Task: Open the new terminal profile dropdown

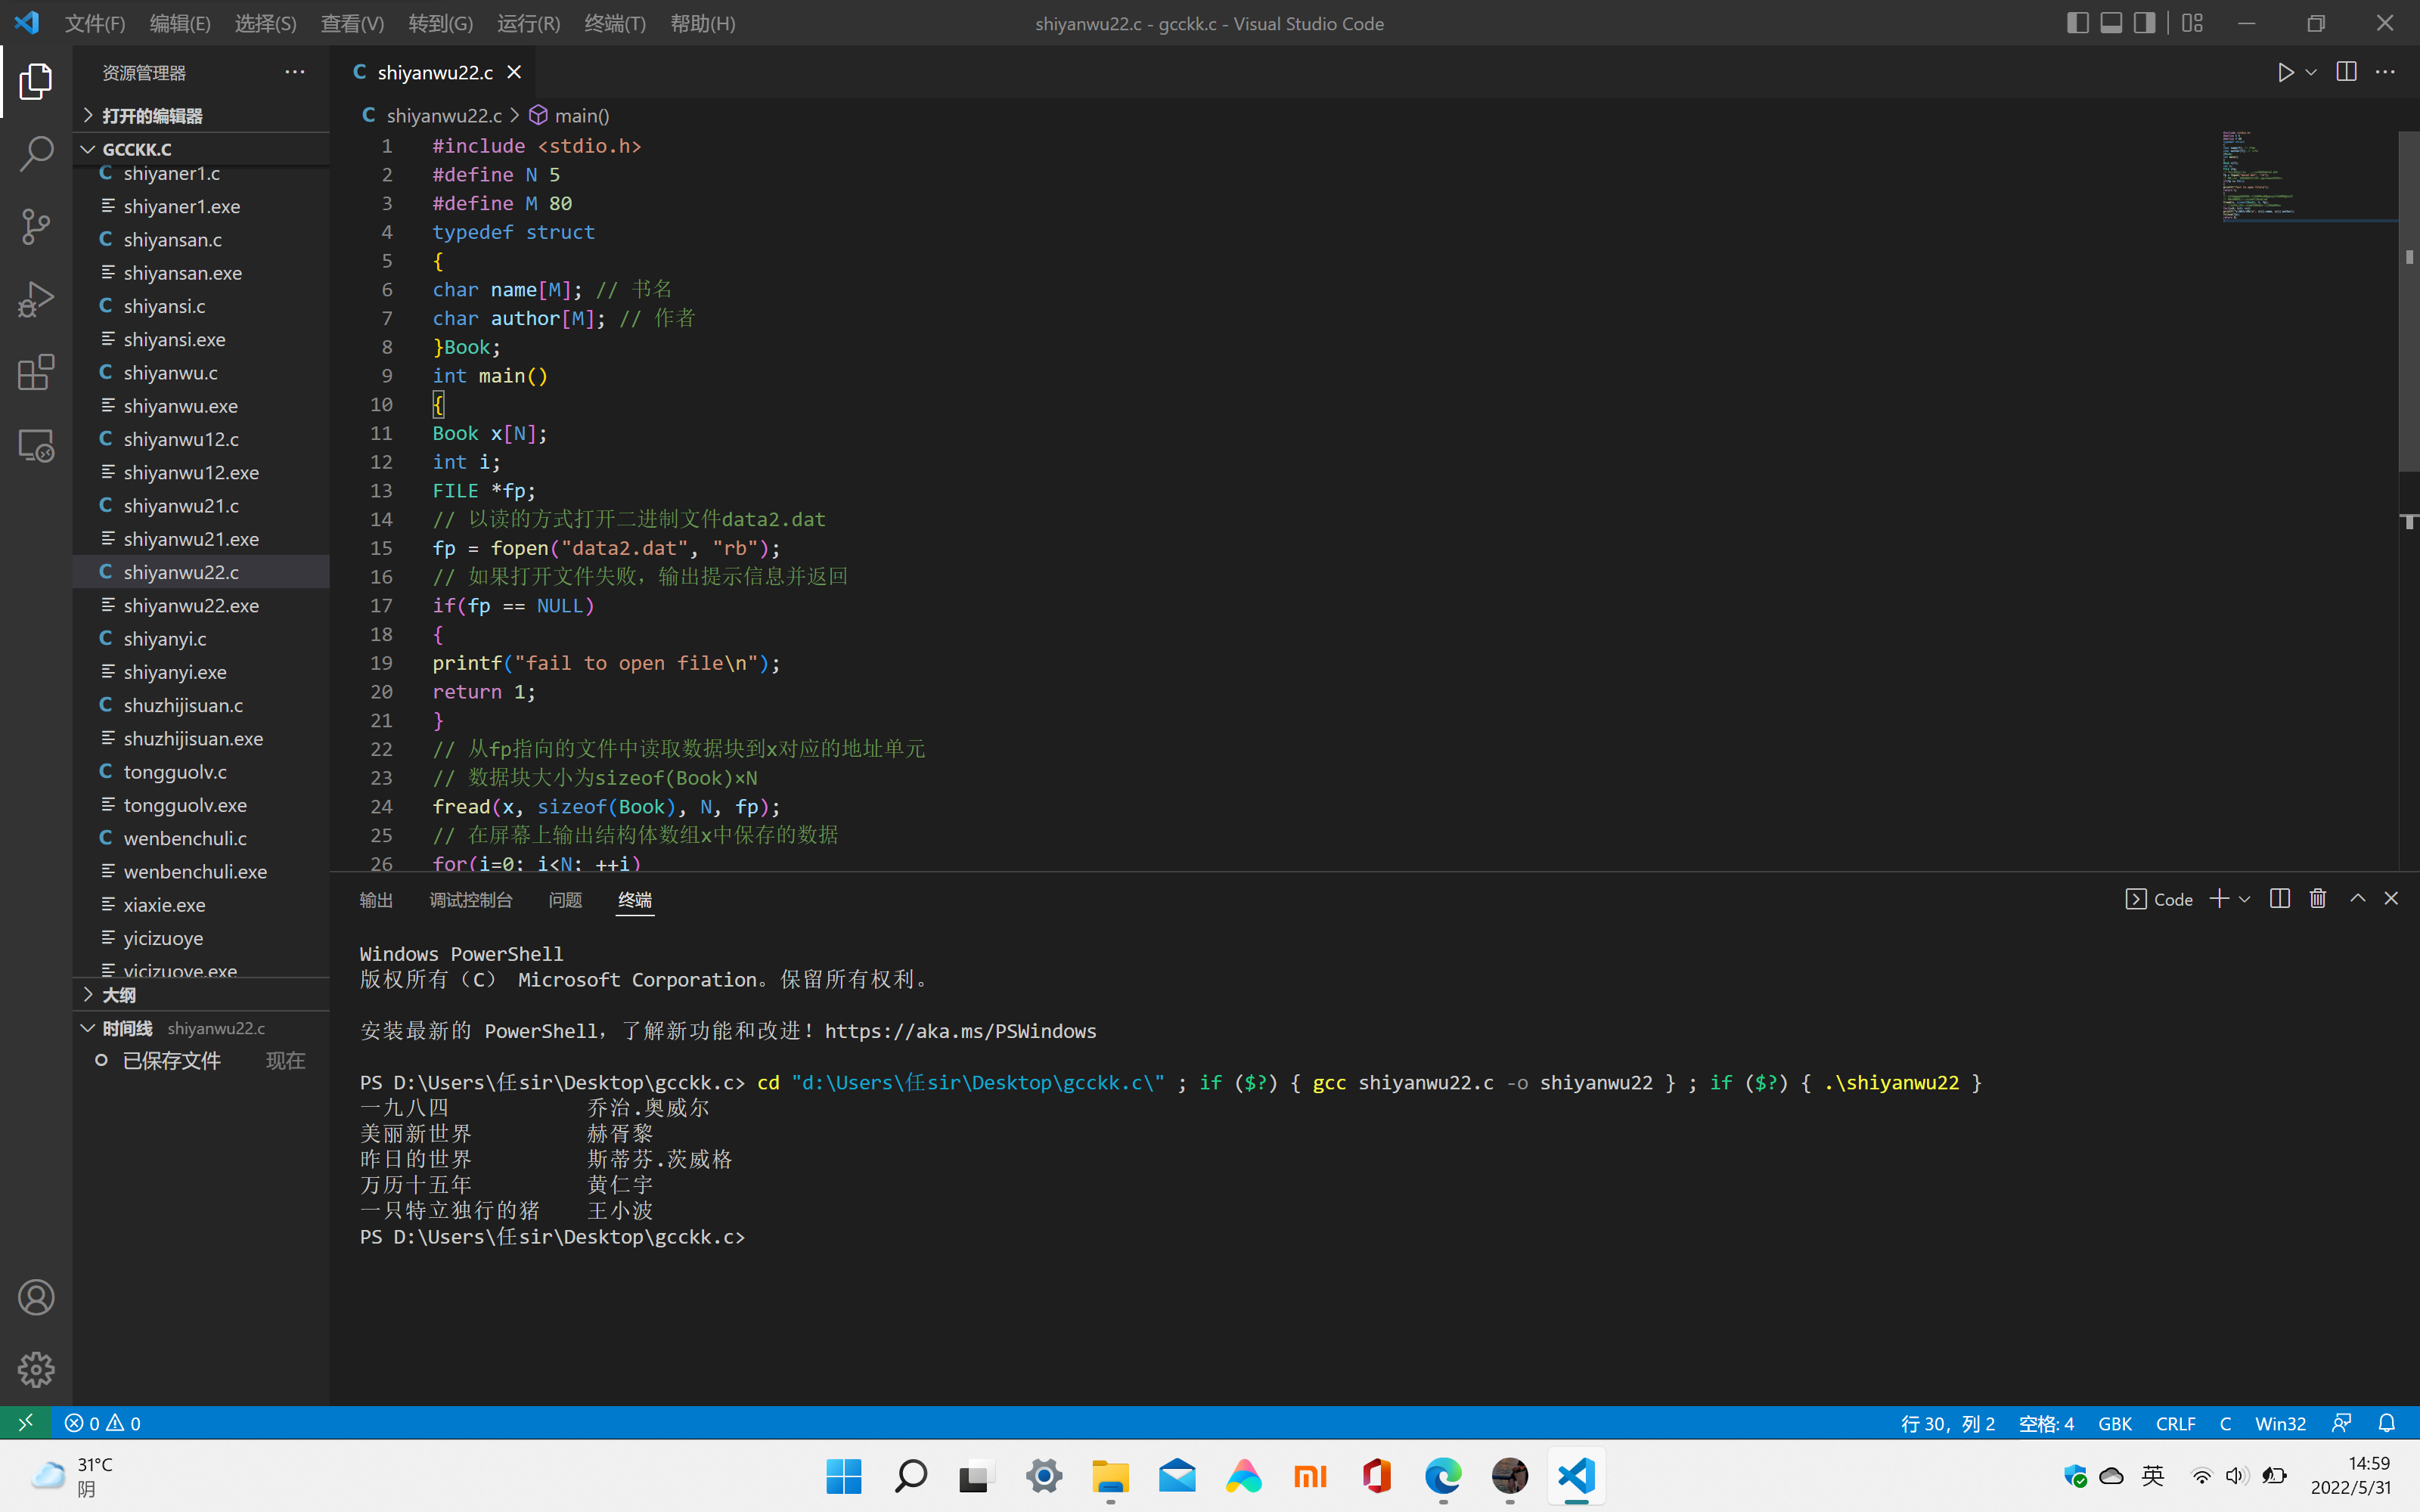Action: point(2245,898)
